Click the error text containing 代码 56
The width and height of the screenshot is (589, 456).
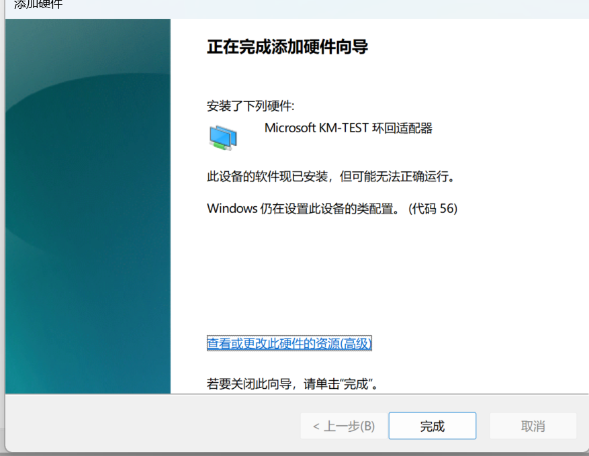[x=332, y=208]
